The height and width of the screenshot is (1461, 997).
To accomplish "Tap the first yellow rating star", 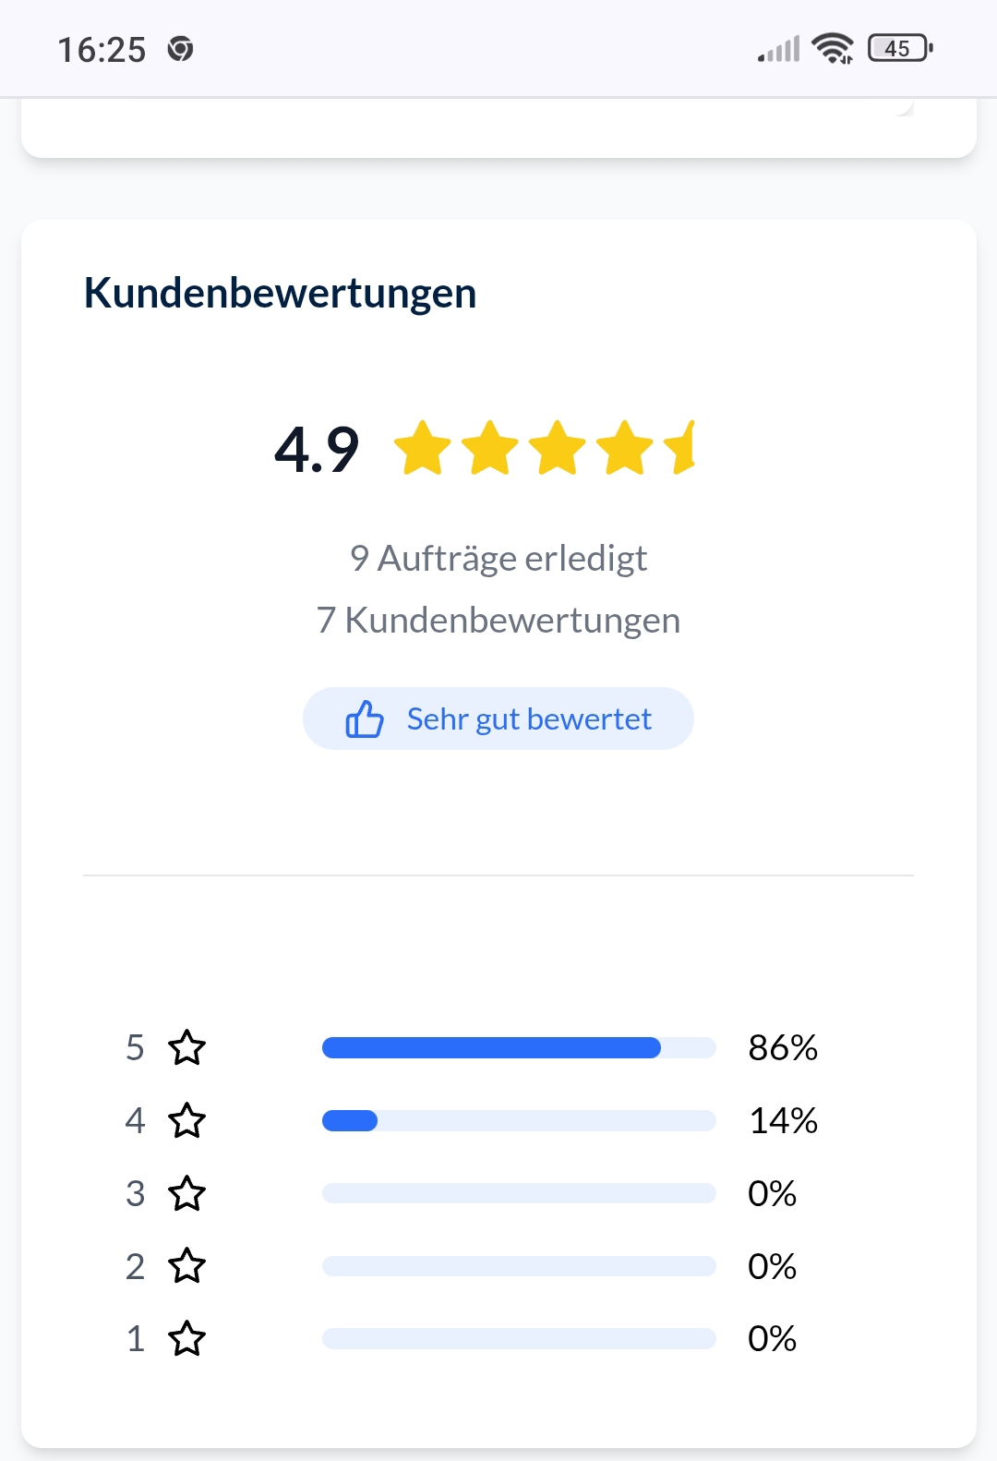I will click(423, 448).
